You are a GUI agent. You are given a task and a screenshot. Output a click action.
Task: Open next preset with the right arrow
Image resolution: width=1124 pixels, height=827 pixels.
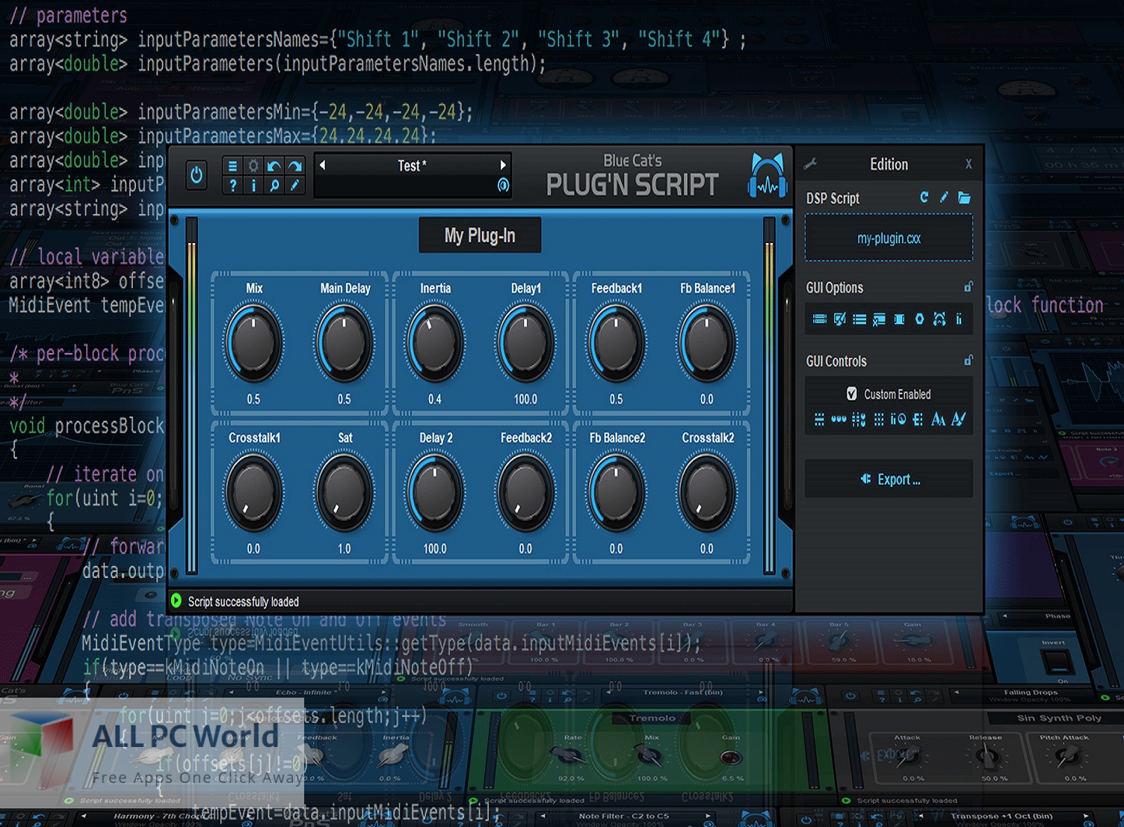tap(502, 166)
